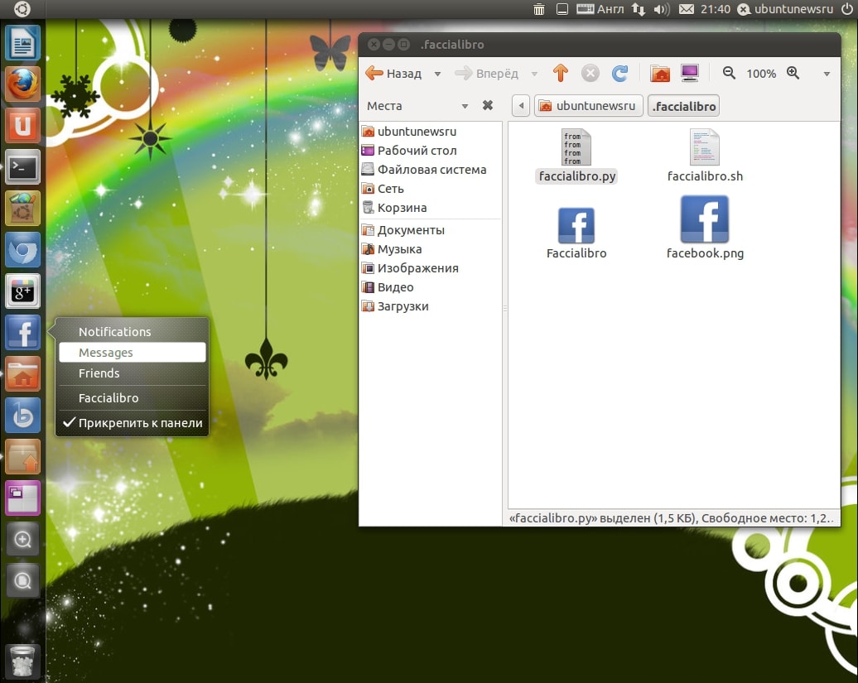Open network indicator in top panel
Viewport: 858px width, 683px height.
638,9
